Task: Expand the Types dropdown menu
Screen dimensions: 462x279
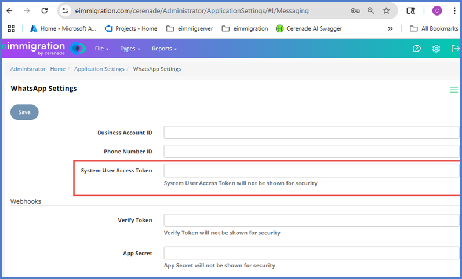Action: (130, 49)
